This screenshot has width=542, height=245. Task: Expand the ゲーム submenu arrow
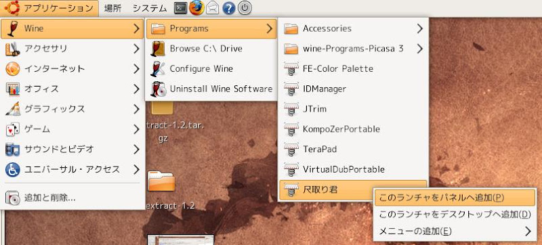(137, 129)
